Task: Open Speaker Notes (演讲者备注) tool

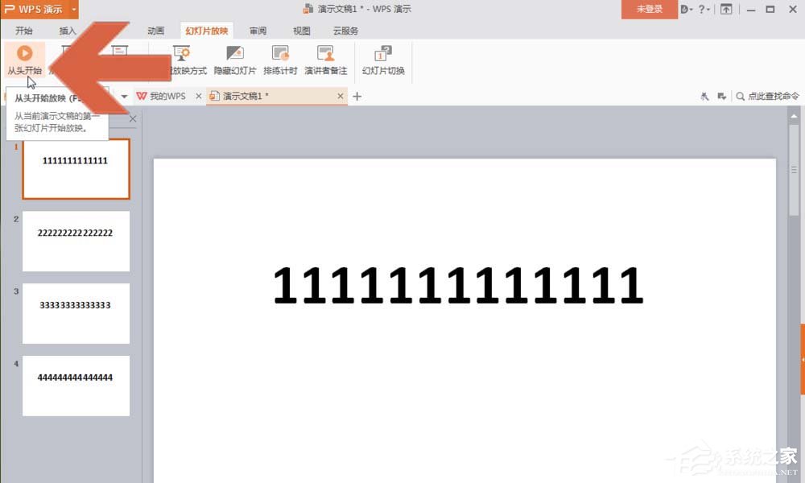Action: 325,58
